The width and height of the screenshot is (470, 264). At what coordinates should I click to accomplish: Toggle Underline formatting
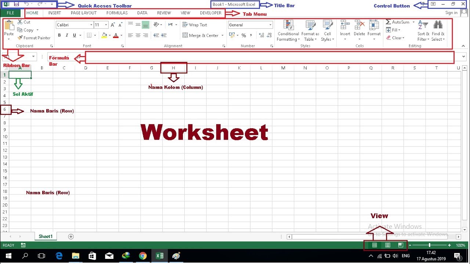(75, 36)
